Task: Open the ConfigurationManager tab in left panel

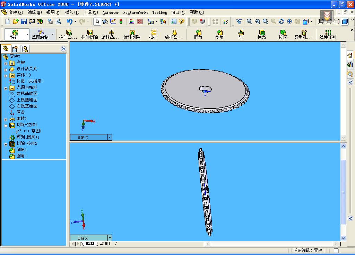Action: (25, 49)
